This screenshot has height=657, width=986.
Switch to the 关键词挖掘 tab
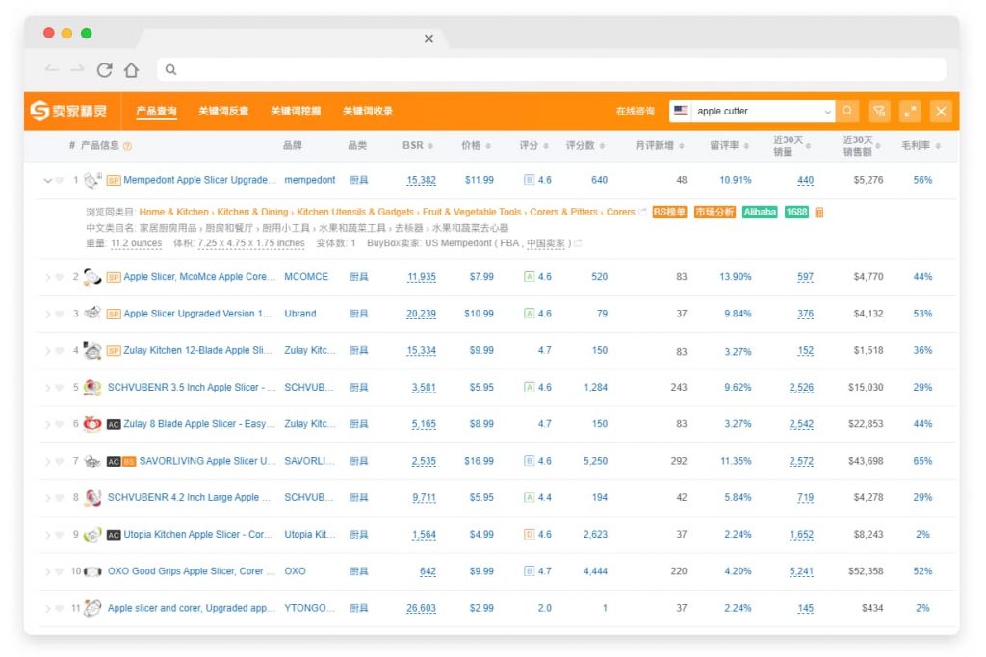pos(296,112)
